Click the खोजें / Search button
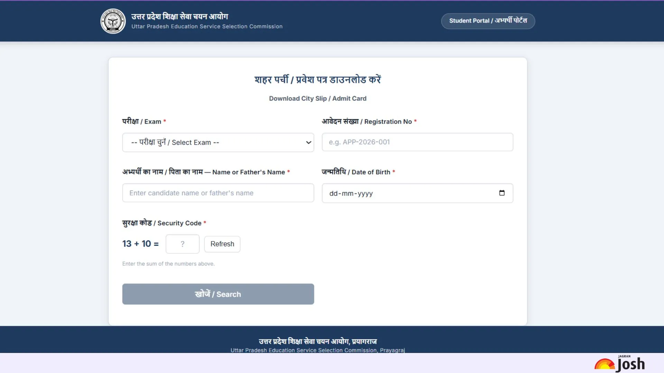Image resolution: width=664 pixels, height=373 pixels. tap(218, 294)
